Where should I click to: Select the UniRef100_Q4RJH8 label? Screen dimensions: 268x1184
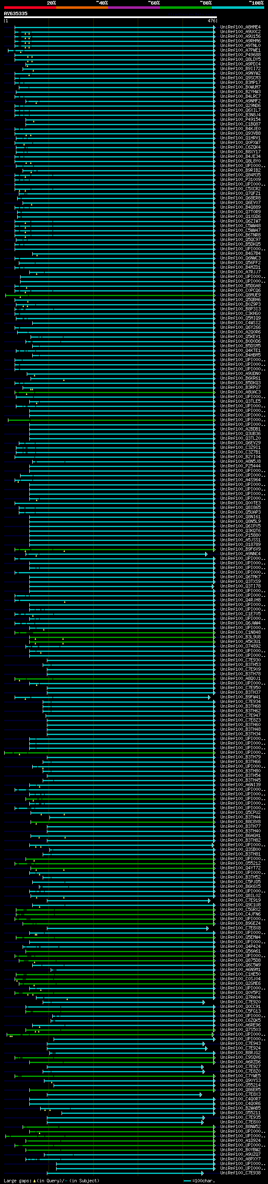click(240, 600)
